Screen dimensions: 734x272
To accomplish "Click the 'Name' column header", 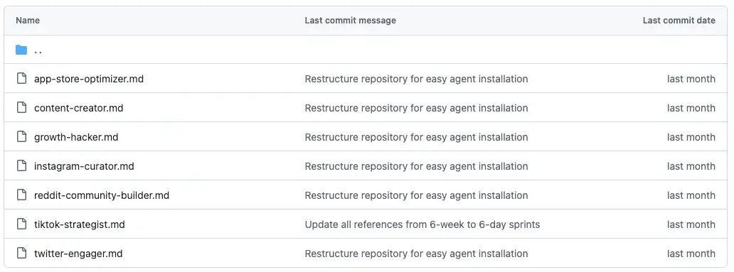I will [28, 21].
